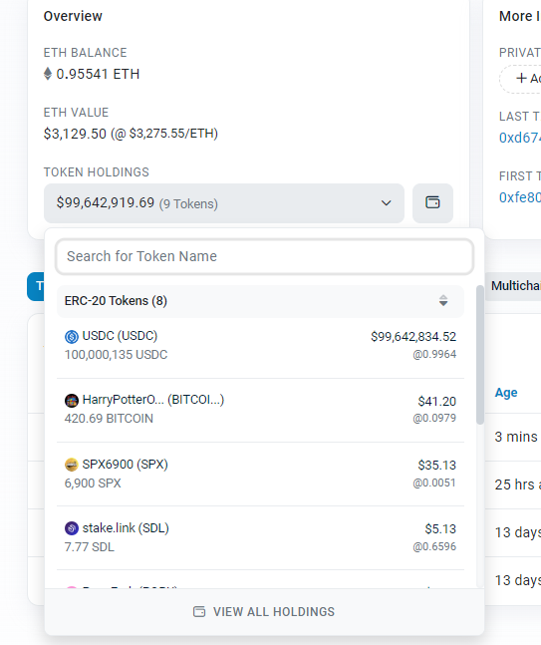The image size is (541, 645).
Task: Open wallet holdings icon button
Action: click(x=432, y=202)
